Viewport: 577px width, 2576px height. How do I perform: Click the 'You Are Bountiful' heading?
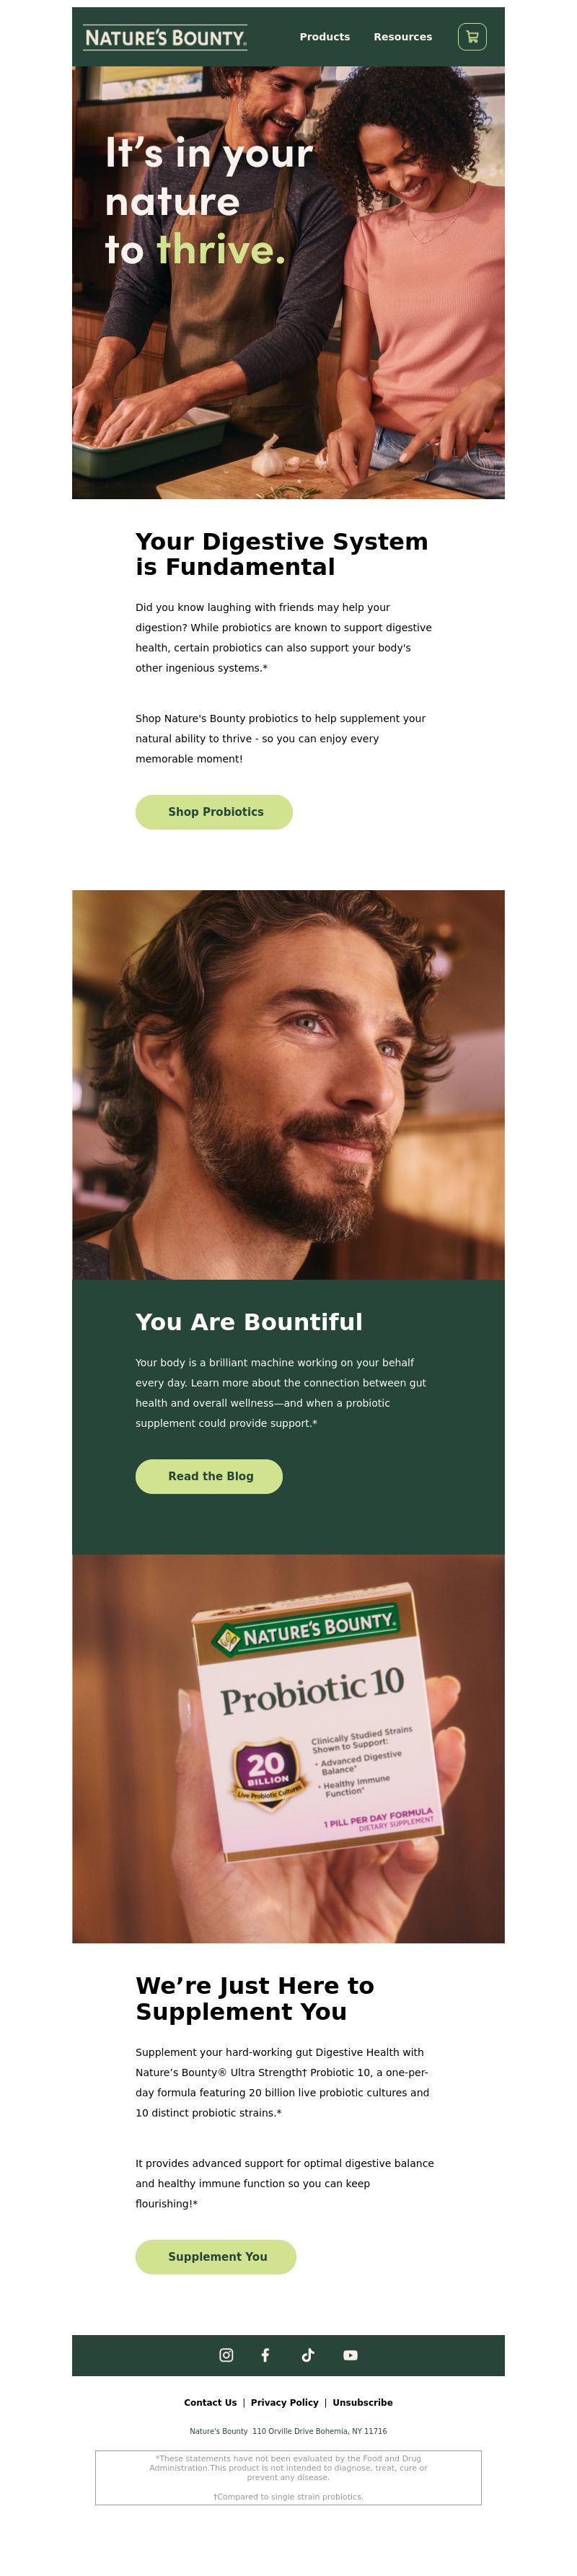click(x=249, y=1322)
